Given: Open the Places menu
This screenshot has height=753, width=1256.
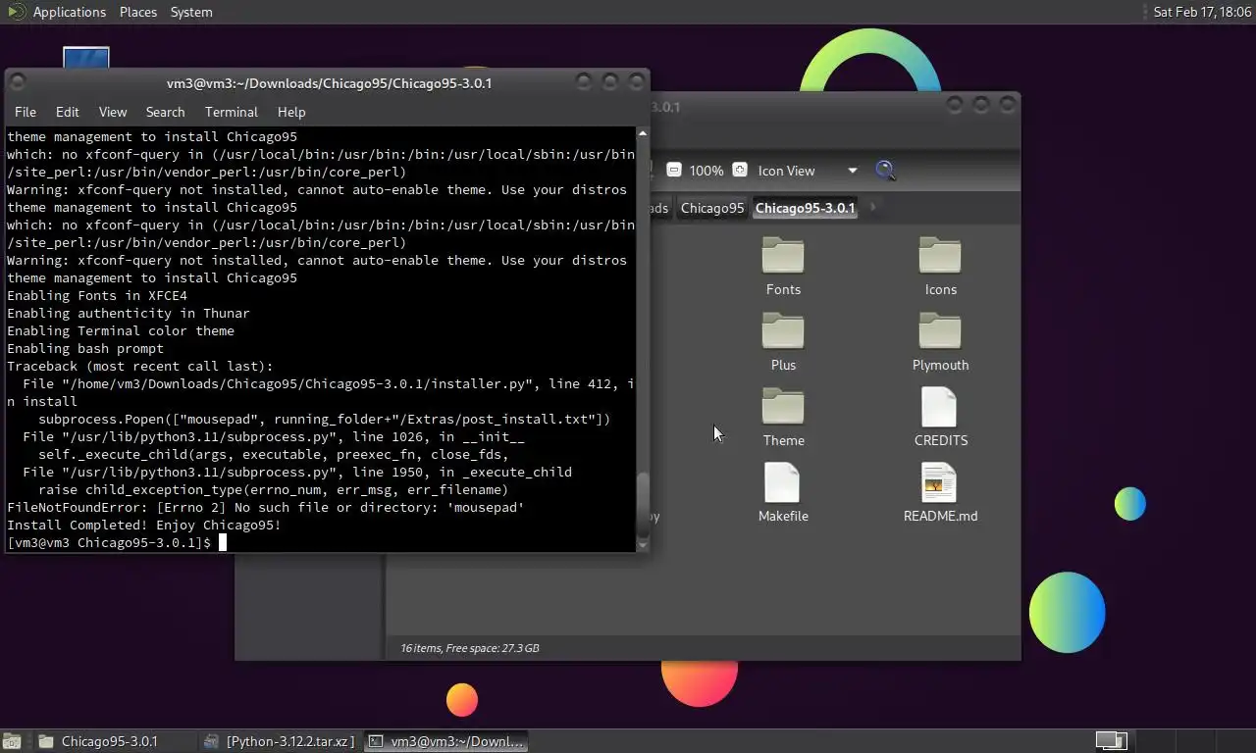Looking at the screenshot, I should coord(138,12).
